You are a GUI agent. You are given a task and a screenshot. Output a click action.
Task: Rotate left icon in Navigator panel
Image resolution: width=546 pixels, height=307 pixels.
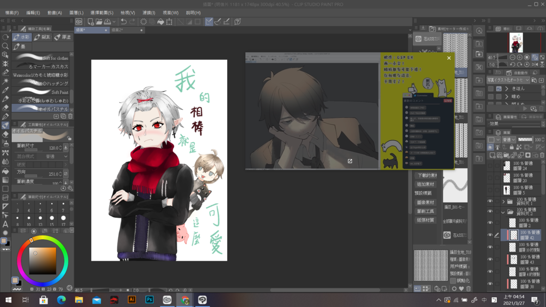(512, 64)
